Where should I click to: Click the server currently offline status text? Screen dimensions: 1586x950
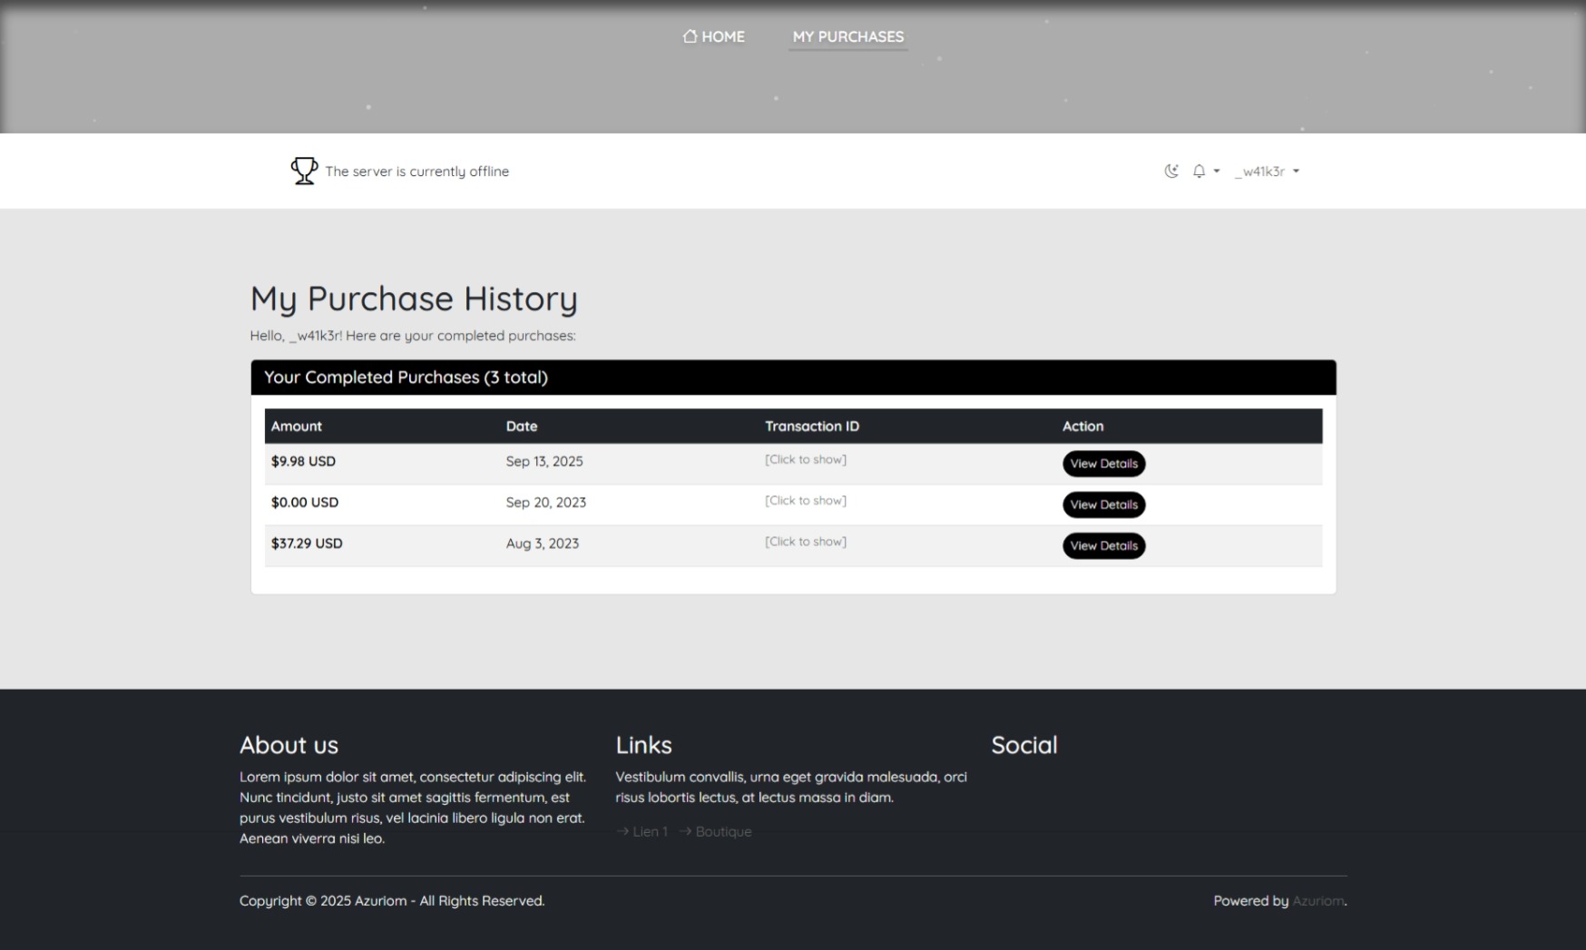click(x=416, y=171)
